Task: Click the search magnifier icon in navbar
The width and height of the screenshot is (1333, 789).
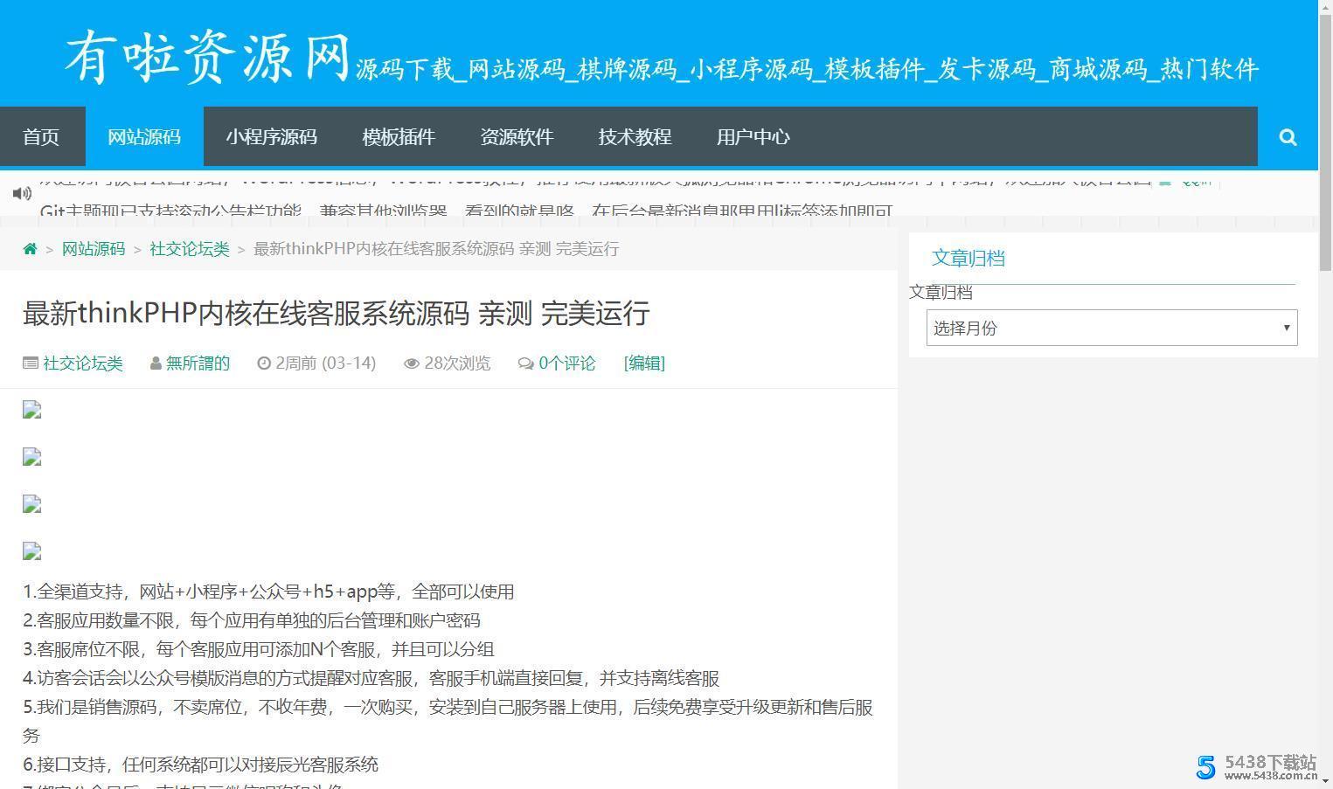Action: tap(1288, 137)
